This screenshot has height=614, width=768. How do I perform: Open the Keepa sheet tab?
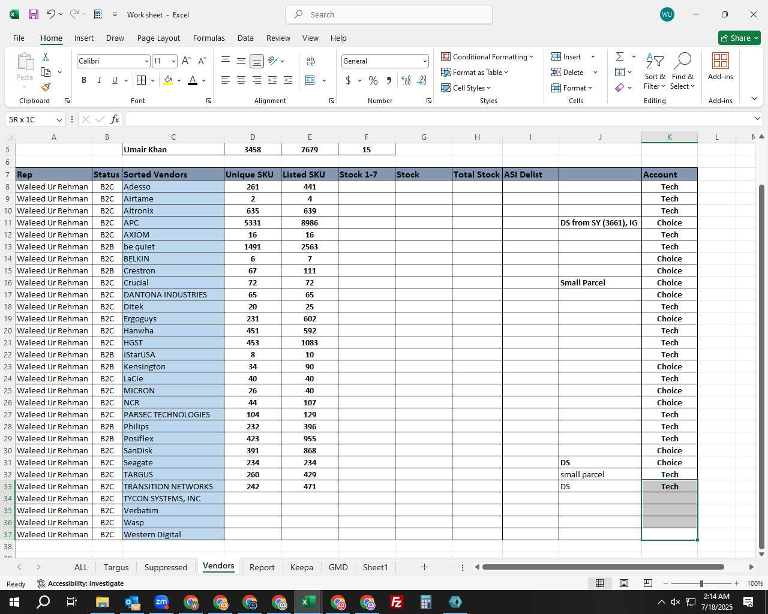[x=301, y=567]
